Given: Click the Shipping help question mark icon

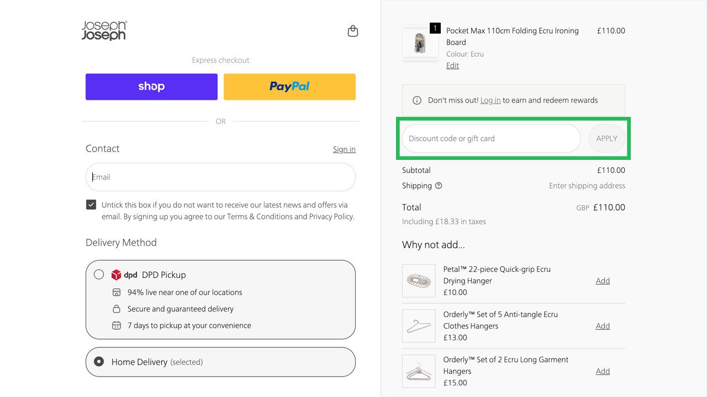Looking at the screenshot, I should (439, 186).
